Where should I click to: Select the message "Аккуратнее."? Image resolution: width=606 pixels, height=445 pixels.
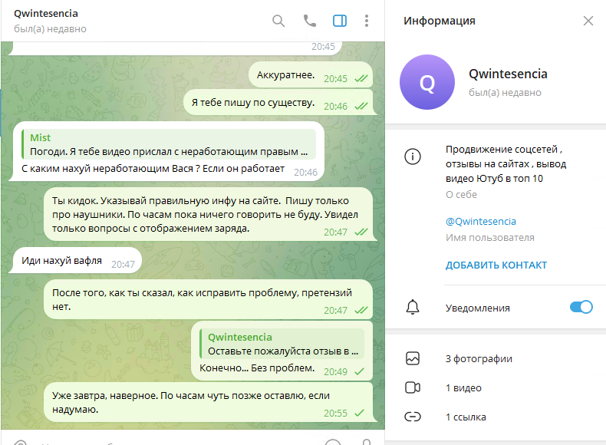point(311,75)
